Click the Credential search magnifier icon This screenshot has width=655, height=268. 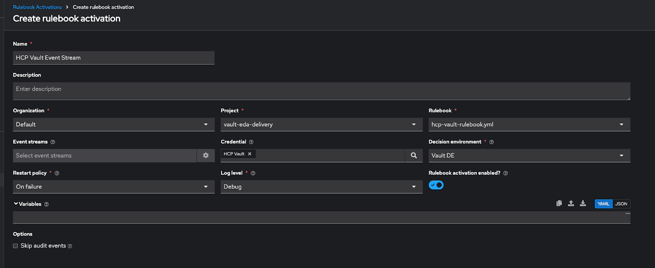point(414,156)
